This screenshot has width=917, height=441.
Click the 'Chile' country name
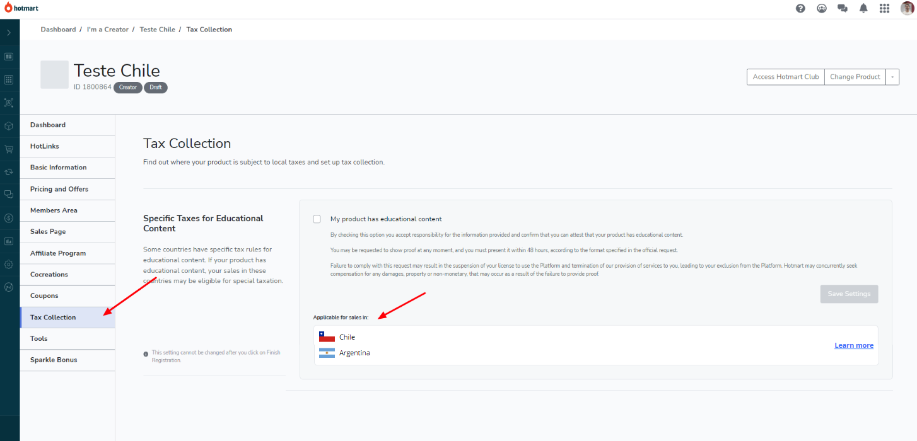pyautogui.click(x=347, y=337)
